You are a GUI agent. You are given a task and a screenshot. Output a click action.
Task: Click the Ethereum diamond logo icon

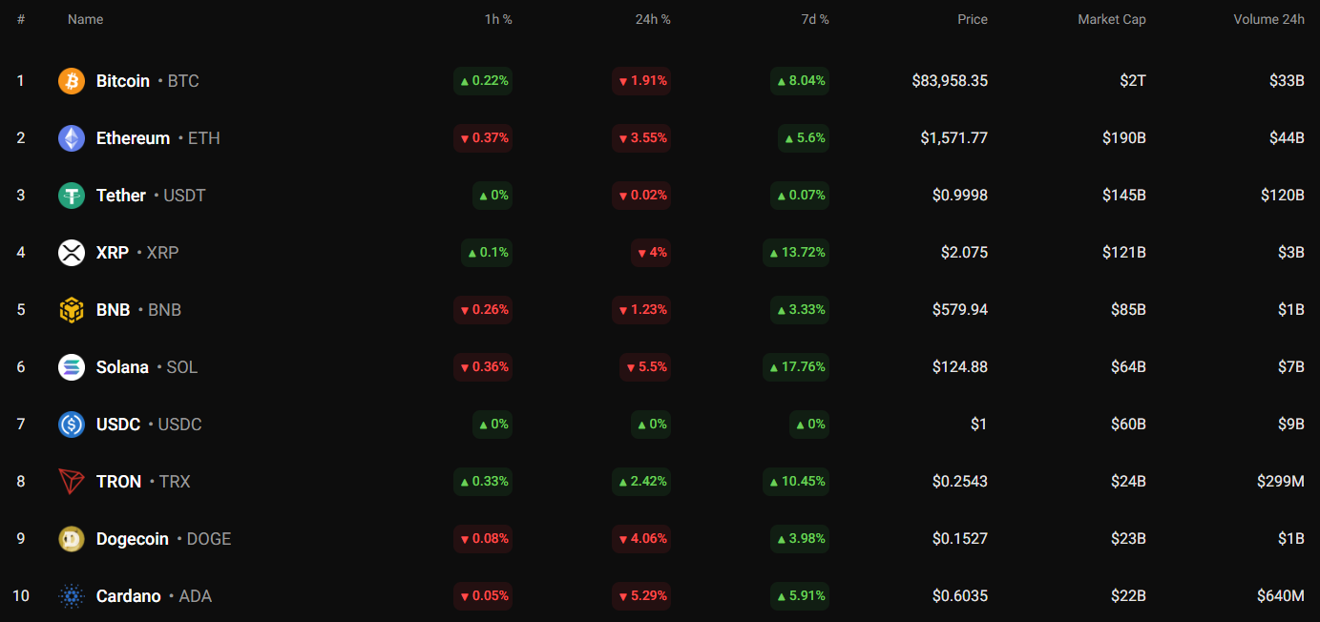72,138
